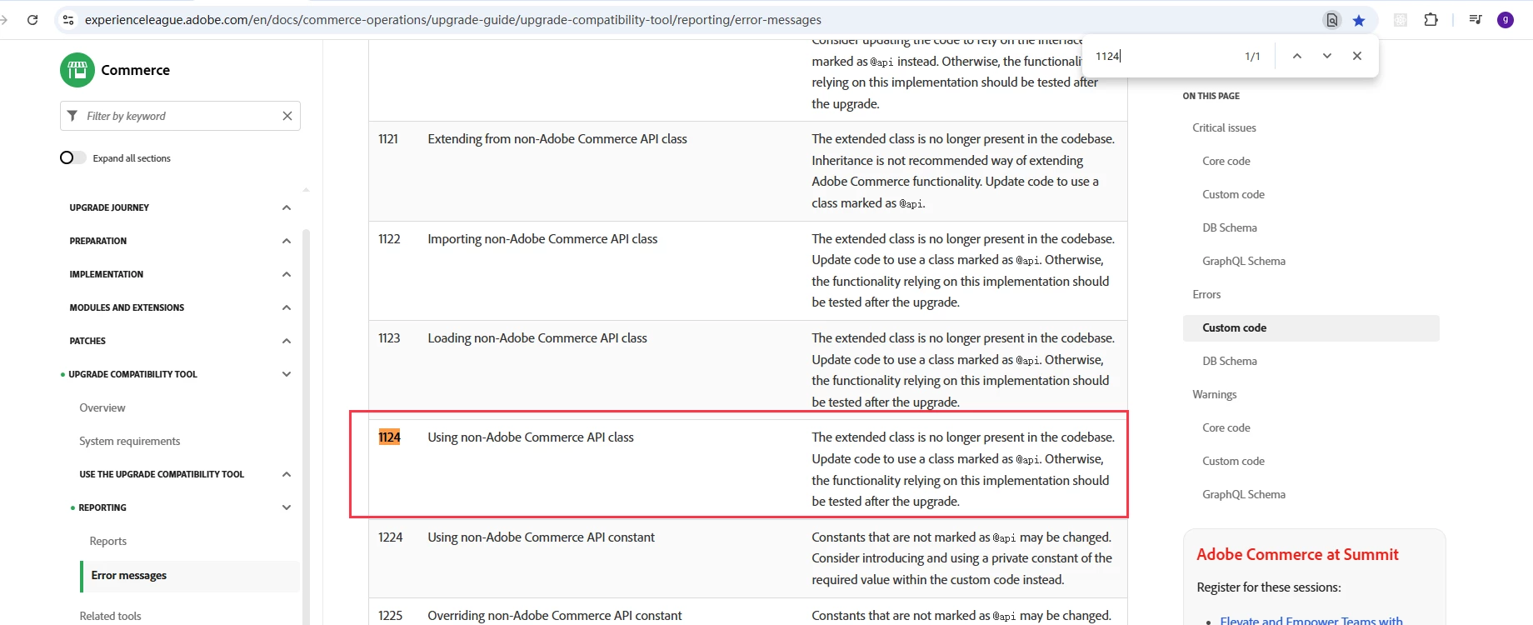
Task: Open site information icon in address bar
Action: (68, 20)
